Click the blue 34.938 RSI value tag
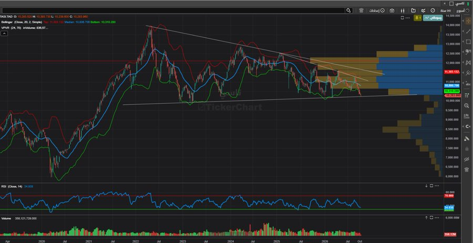Screen dimensions: 473x243 (x=449, y=207)
